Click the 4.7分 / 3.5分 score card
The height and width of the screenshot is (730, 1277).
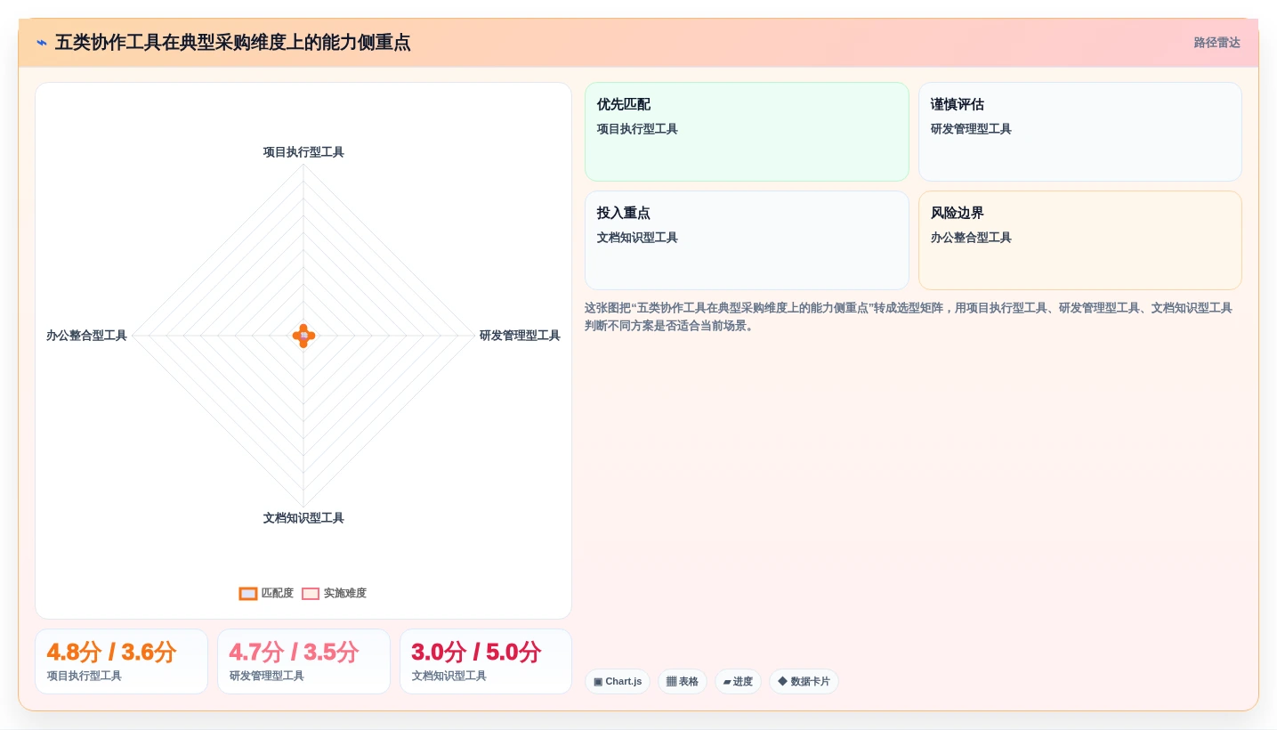pos(303,661)
